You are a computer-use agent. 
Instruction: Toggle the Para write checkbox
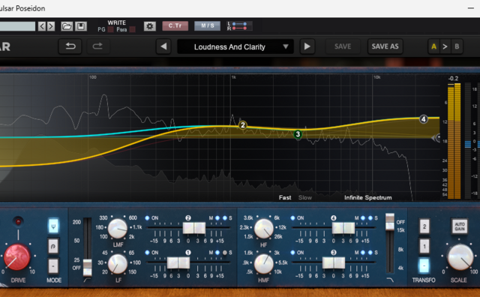tap(132, 29)
